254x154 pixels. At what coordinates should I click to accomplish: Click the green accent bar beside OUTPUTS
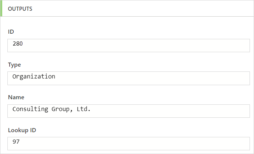tap(1, 9)
